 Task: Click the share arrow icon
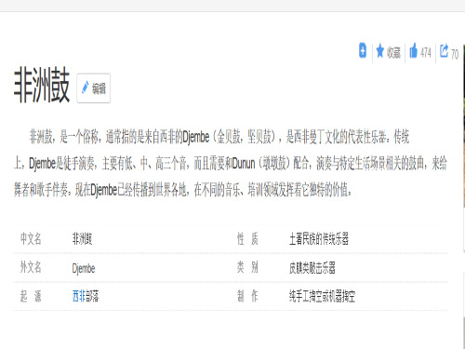(444, 50)
